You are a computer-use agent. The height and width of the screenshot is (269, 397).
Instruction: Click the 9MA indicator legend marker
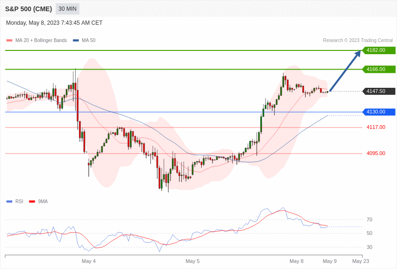point(31,201)
